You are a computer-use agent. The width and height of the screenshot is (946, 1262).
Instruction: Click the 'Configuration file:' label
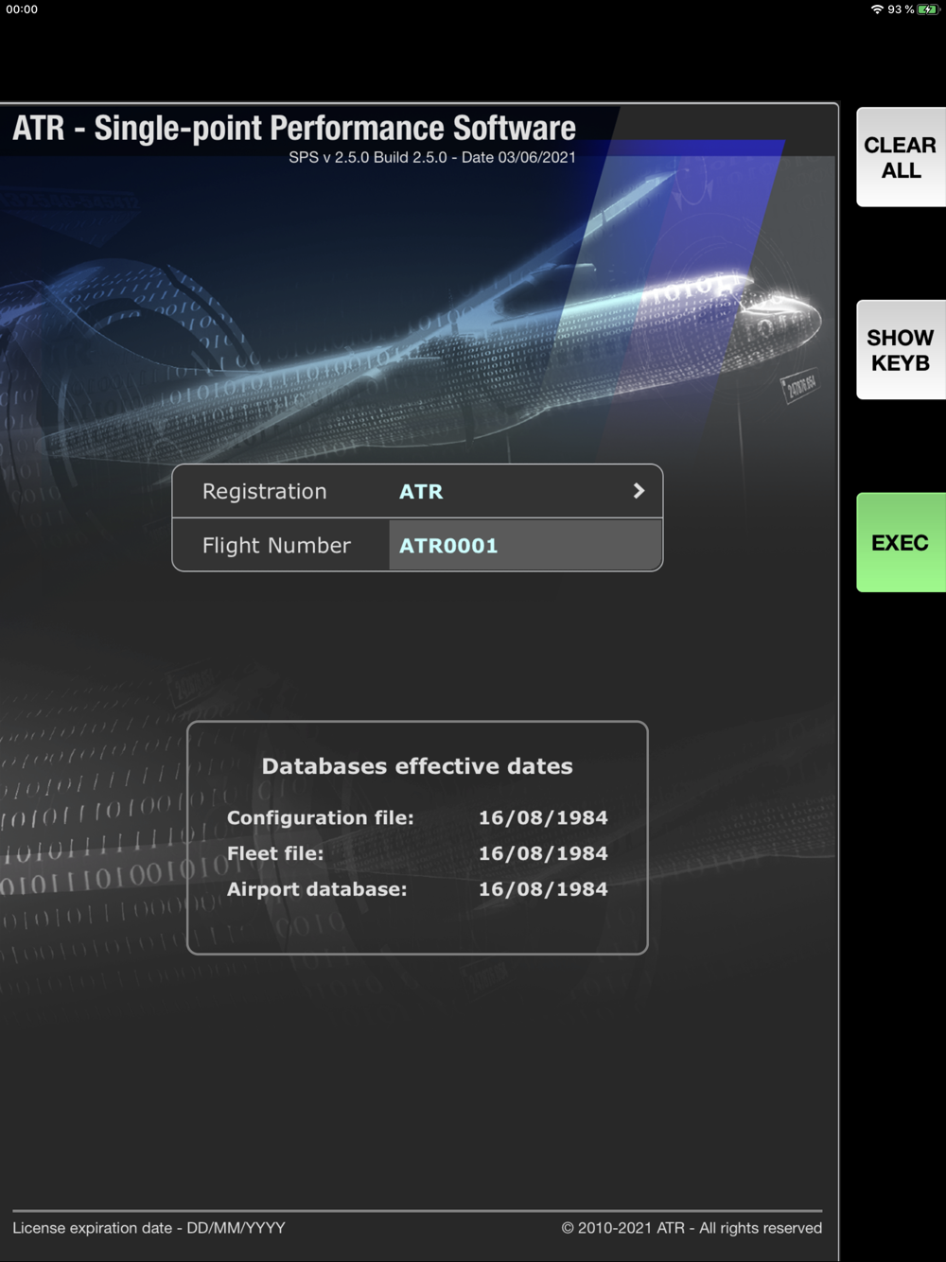coord(321,817)
